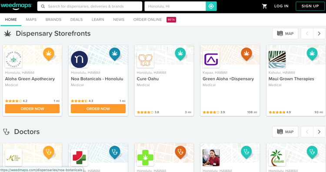Click the 108 mi distance text

pyautogui.click(x=252, y=112)
